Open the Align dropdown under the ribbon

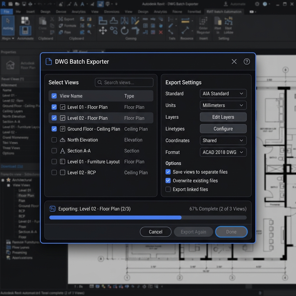pos(8,38)
